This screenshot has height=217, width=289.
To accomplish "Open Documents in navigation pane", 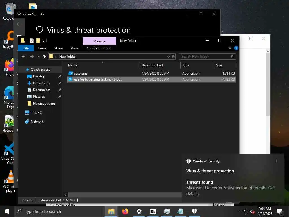I will [41, 90].
